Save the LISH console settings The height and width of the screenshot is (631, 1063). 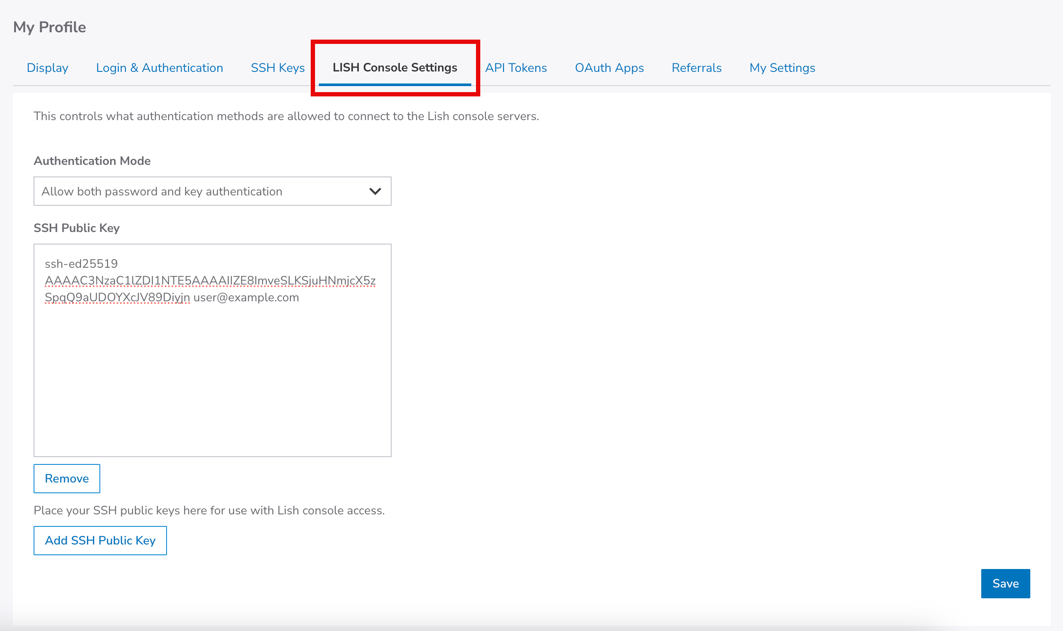point(1005,583)
